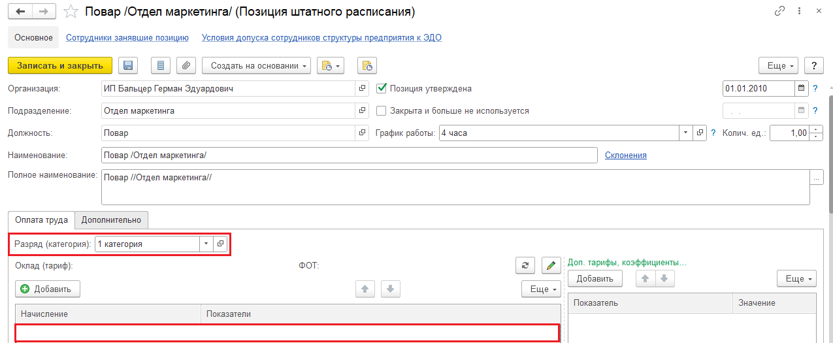Copy link using the chain icon

click(779, 11)
